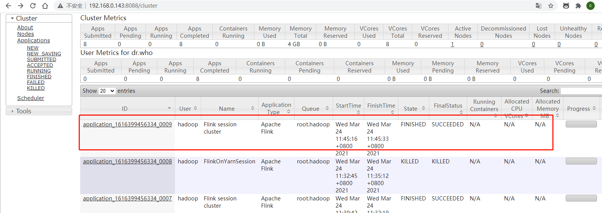Click progress bar of application 0008
The width and height of the screenshot is (602, 213).
[x=581, y=161]
